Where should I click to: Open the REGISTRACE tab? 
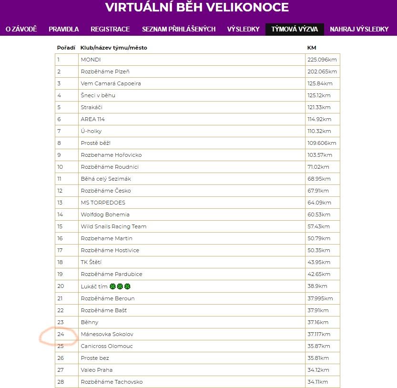[110, 29]
